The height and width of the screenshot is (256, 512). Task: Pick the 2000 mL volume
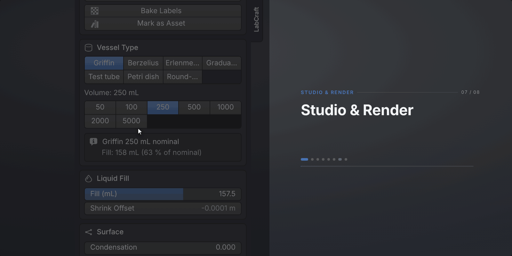[x=100, y=121]
